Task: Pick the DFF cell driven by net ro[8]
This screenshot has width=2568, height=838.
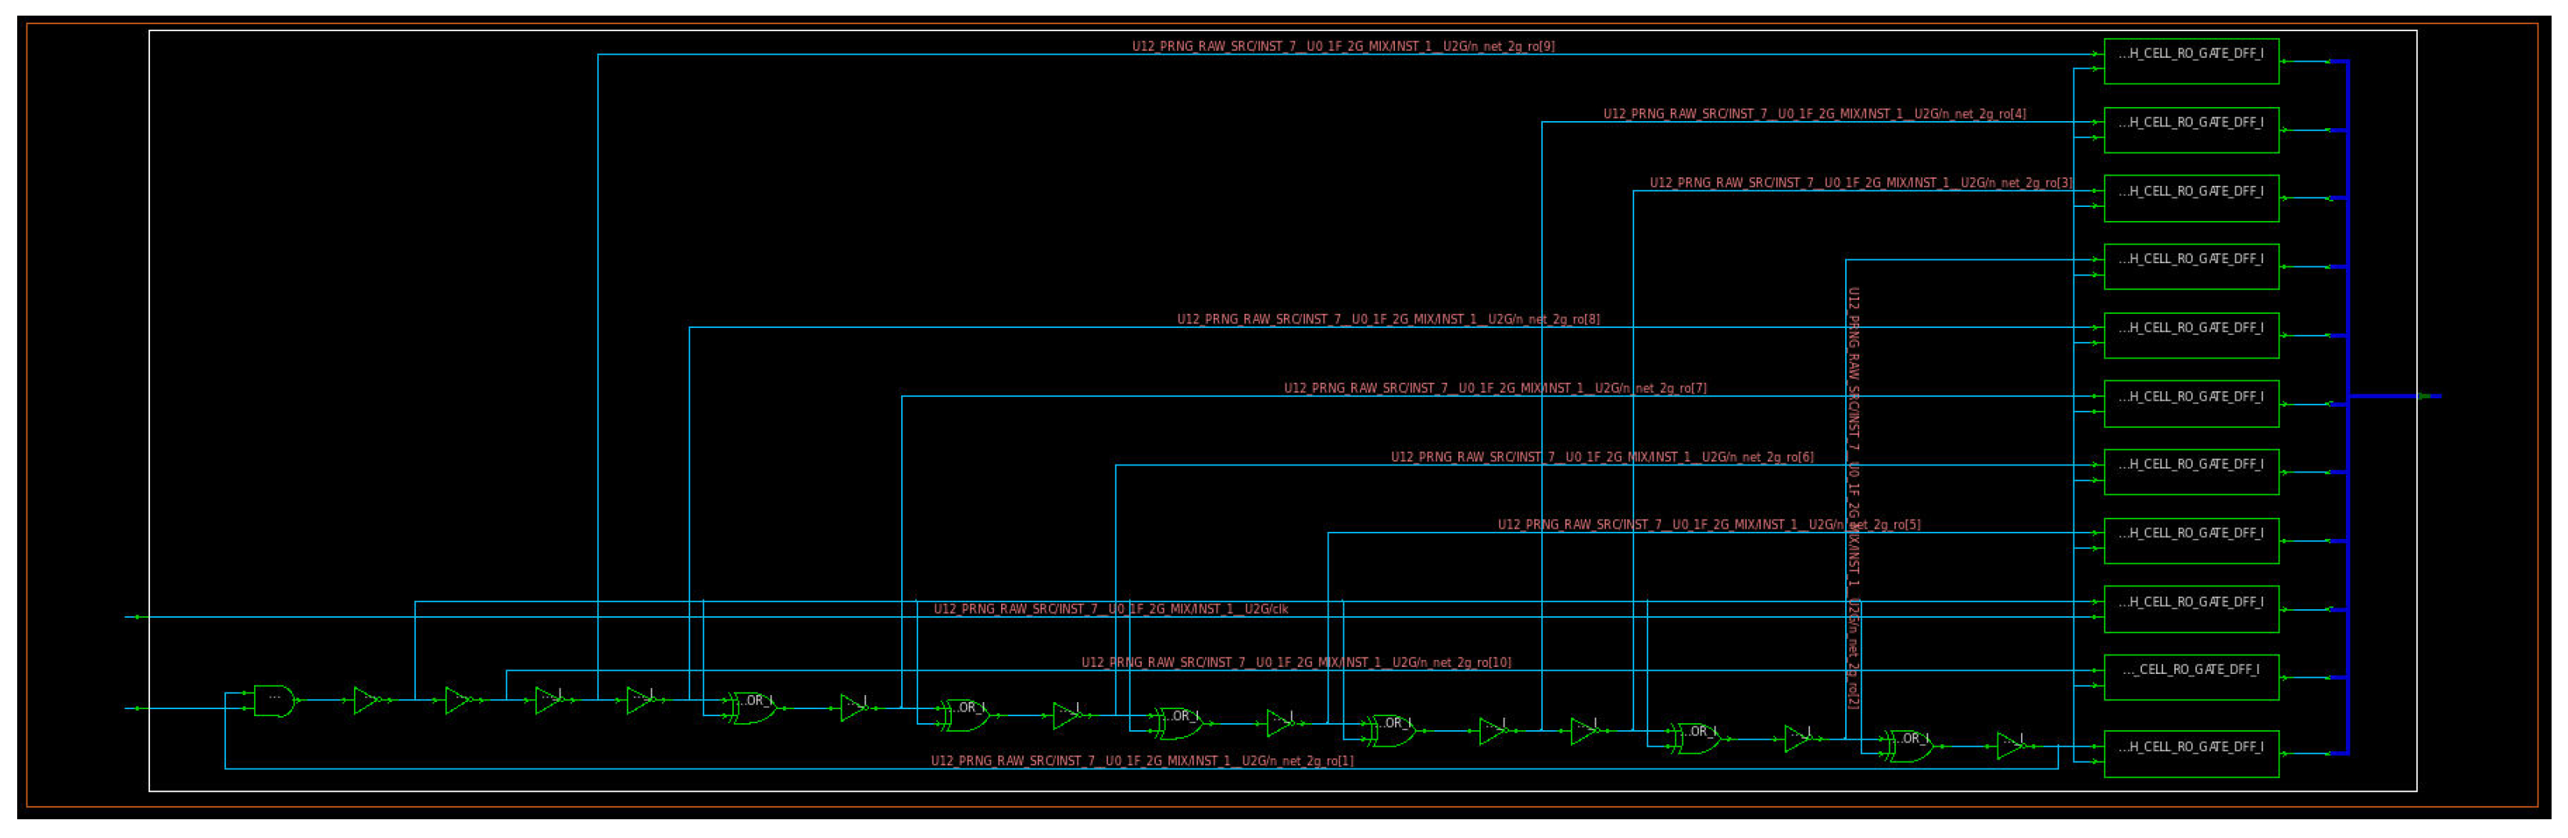Action: (x=2191, y=335)
